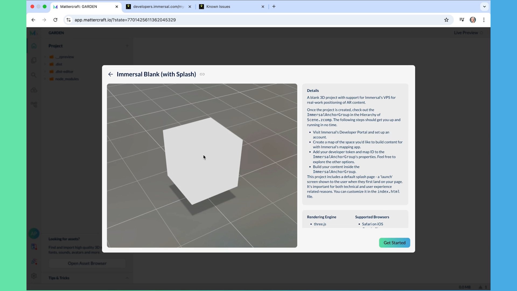Open the version control branch icon
This screenshot has height=291, width=517.
(x=34, y=105)
